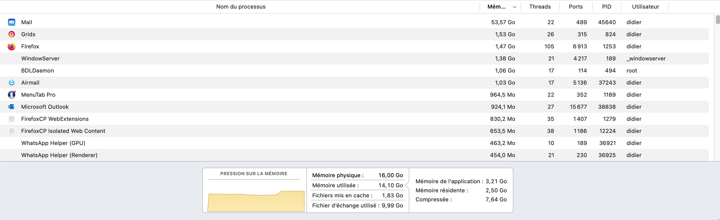Image resolution: width=720 pixels, height=220 pixels.
Task: Click the Microsoft Outlook app icon
Action: [11, 107]
